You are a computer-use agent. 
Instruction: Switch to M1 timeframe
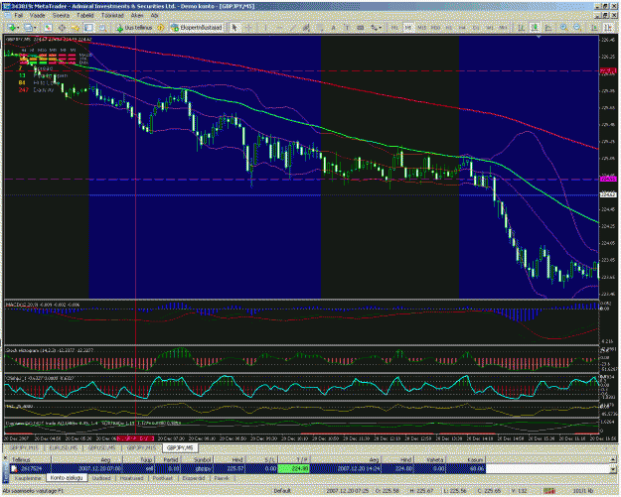(x=394, y=28)
